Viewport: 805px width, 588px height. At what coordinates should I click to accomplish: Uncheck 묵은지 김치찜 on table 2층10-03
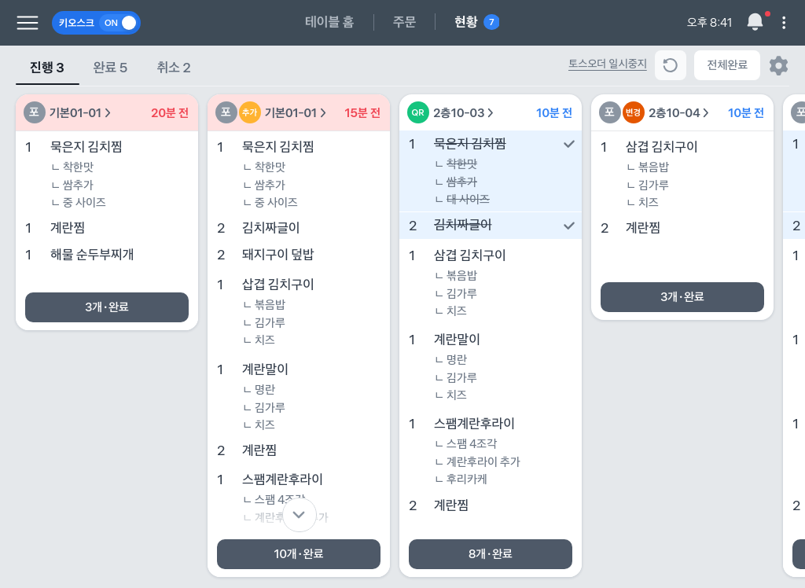point(569,144)
